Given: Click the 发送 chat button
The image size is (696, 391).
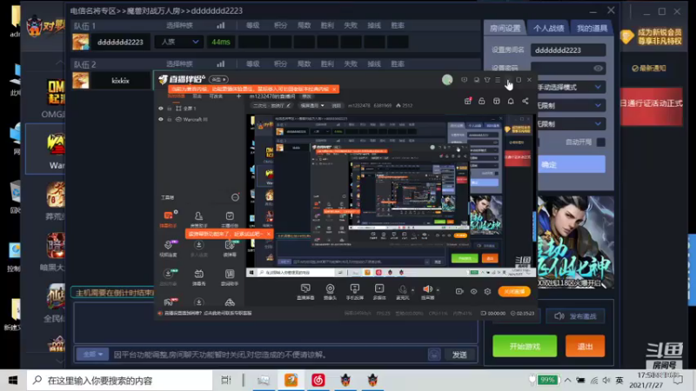Looking at the screenshot, I should coord(459,355).
